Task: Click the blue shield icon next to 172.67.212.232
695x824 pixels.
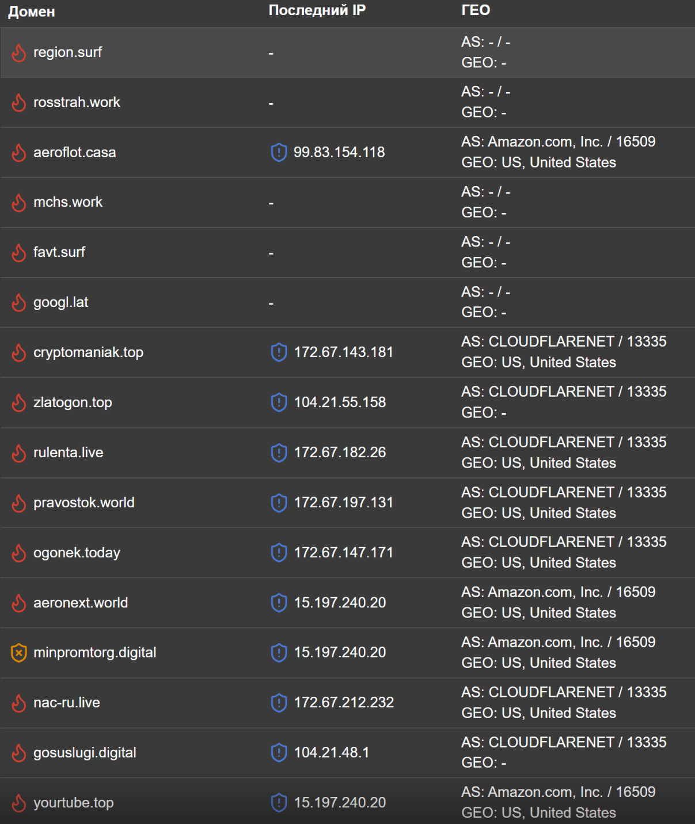Action: [279, 703]
